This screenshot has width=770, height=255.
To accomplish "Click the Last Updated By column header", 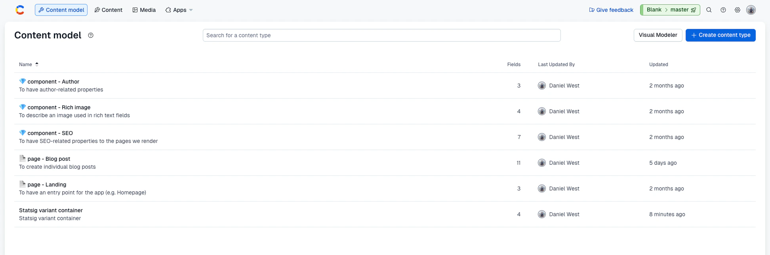I will 556,65.
